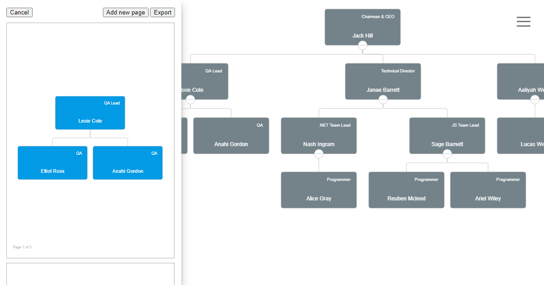Collapse Lexie Cole's QA branch
This screenshot has width=544, height=285.
tap(190, 100)
